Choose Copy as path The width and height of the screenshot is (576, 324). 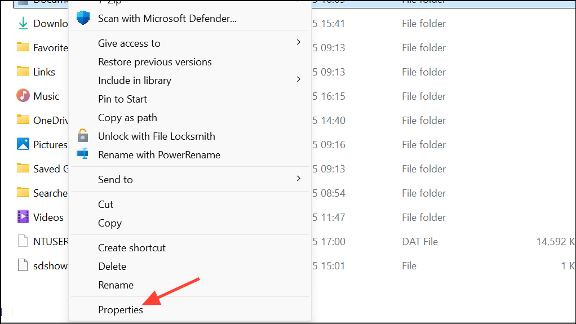[127, 118]
